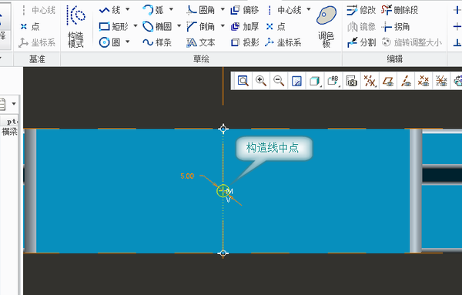This screenshot has height=295, width=462.
Task: Toggle 构造模式 construction mode
Action: point(75,26)
